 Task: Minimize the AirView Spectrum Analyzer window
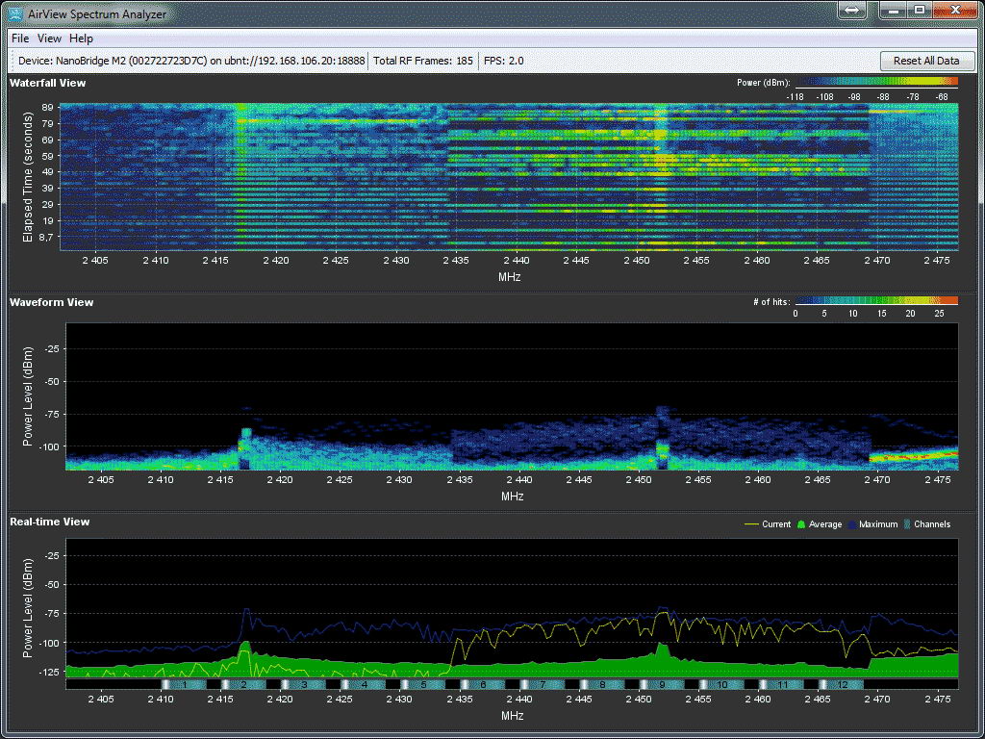tap(895, 10)
